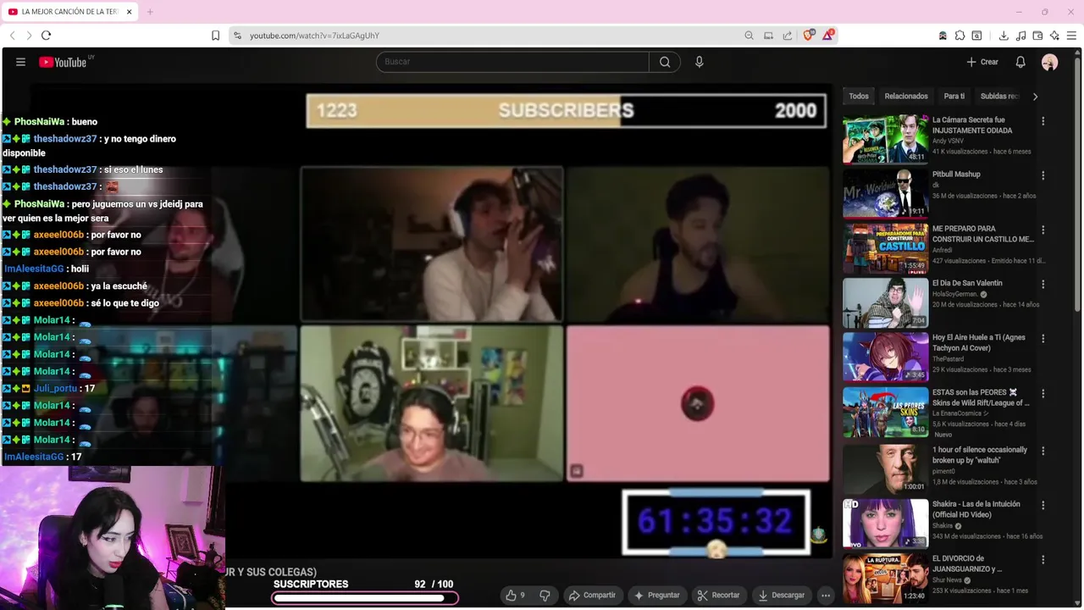The image size is (1084, 610).
Task: Open the Brave wallet icon
Action: 1037,36
